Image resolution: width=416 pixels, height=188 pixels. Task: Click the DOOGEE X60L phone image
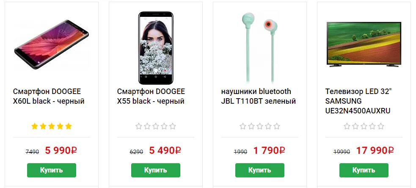(52, 44)
